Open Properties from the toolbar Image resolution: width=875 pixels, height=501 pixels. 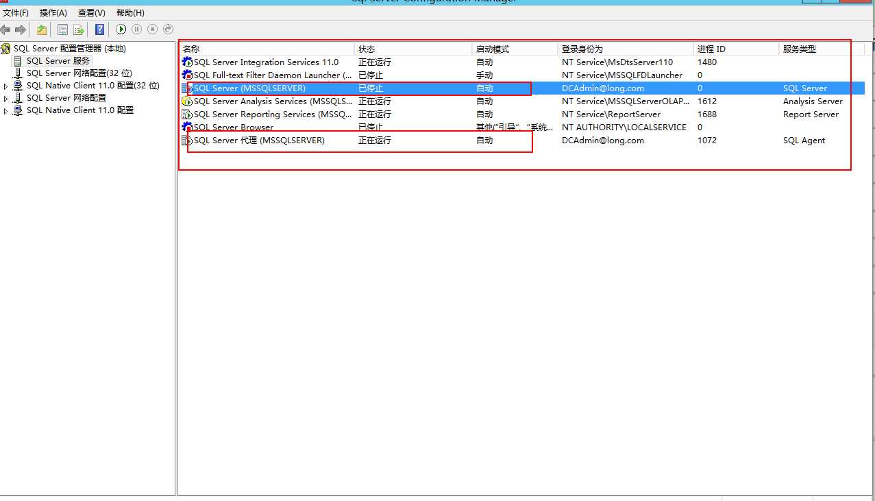(62, 29)
